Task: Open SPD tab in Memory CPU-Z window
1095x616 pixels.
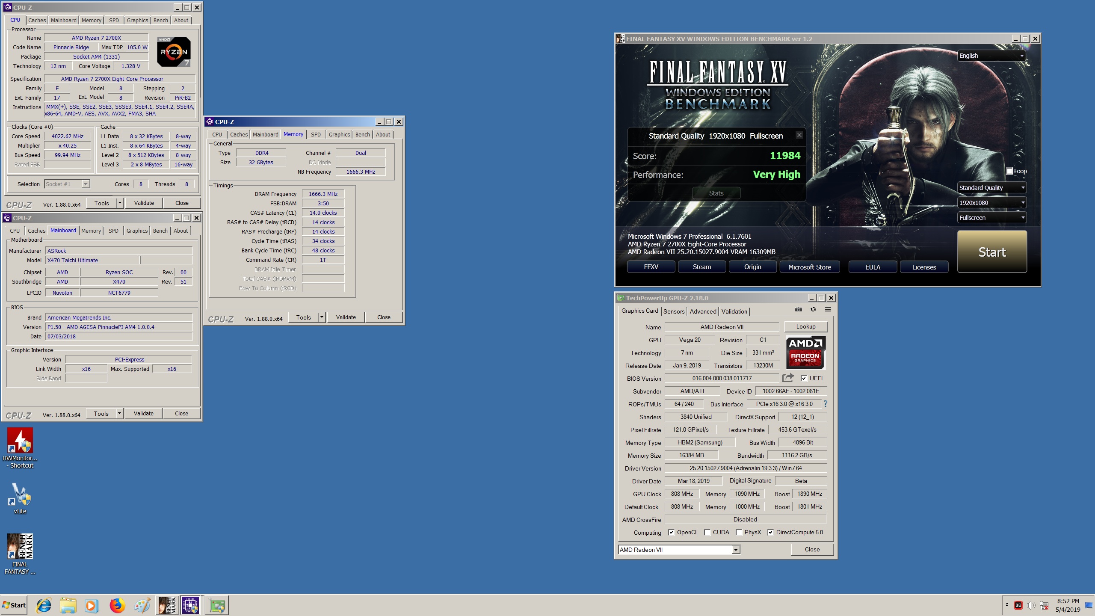Action: 316,134
